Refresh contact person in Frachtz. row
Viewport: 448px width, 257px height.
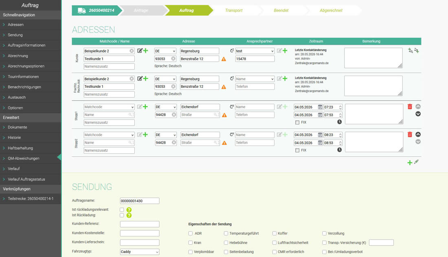point(232,78)
